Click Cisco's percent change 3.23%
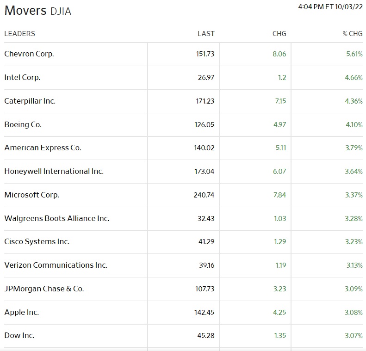 [354, 241]
